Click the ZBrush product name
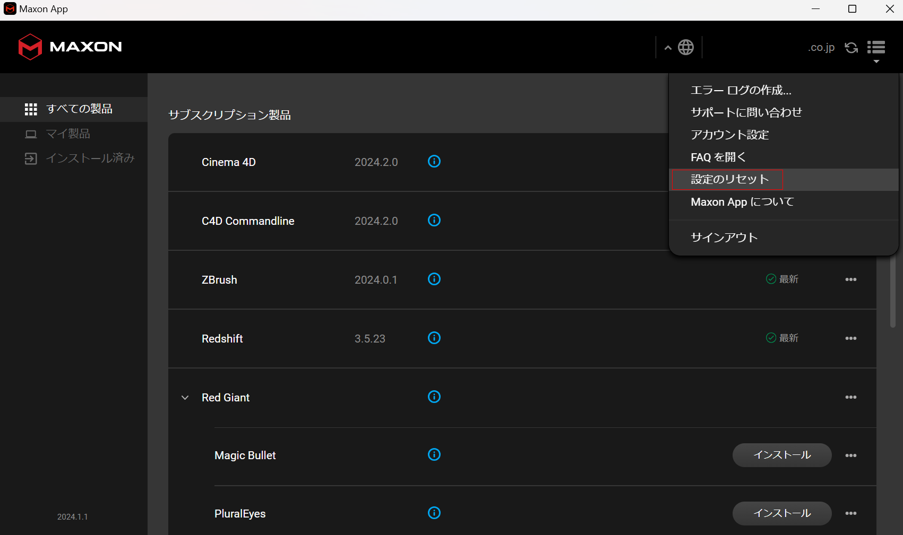This screenshot has width=903, height=535. (219, 280)
